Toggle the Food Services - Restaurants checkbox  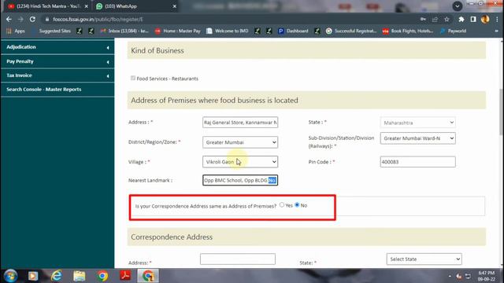(133, 78)
